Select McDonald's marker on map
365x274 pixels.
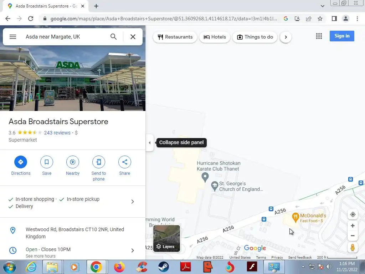click(x=295, y=218)
